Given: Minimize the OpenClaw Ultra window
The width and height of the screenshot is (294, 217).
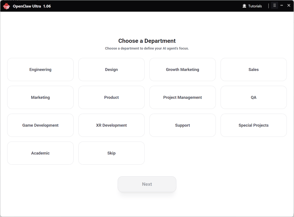Looking at the screenshot, I should coord(281,5).
